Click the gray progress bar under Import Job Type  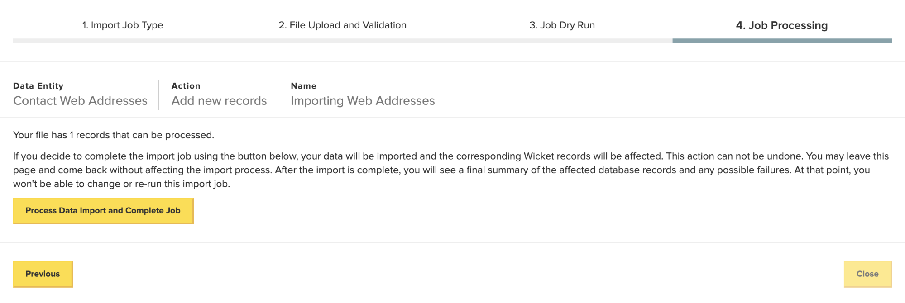tap(122, 41)
